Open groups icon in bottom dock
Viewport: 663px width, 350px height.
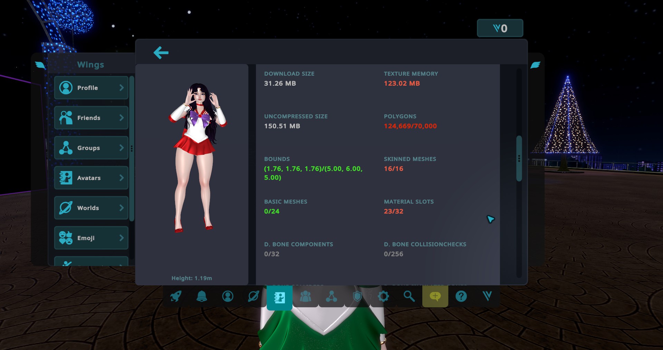[331, 296]
